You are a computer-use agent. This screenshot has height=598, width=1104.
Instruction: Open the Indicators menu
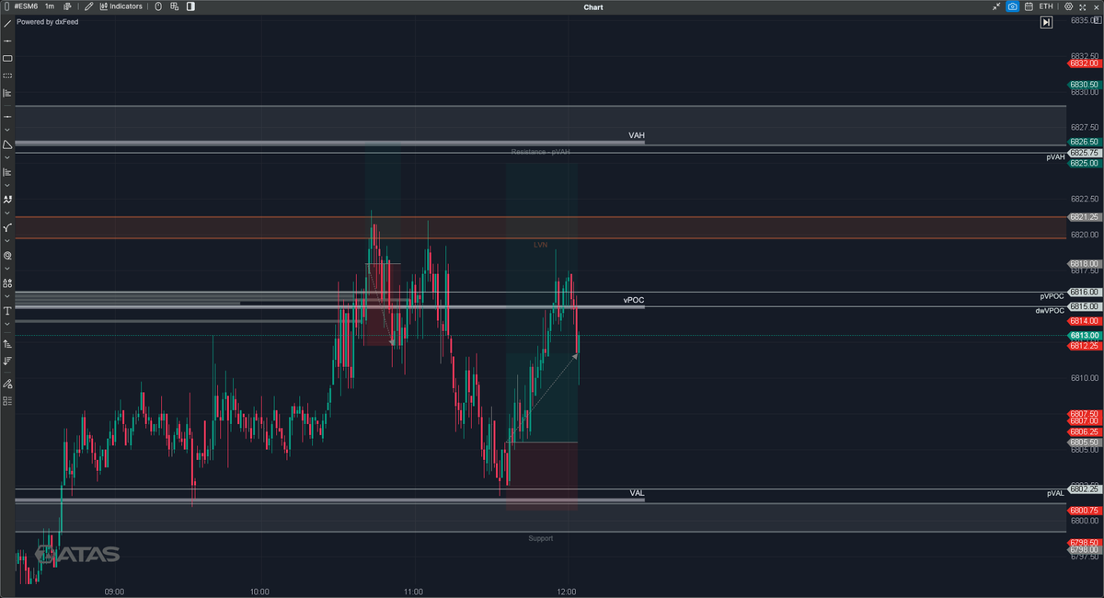click(121, 6)
